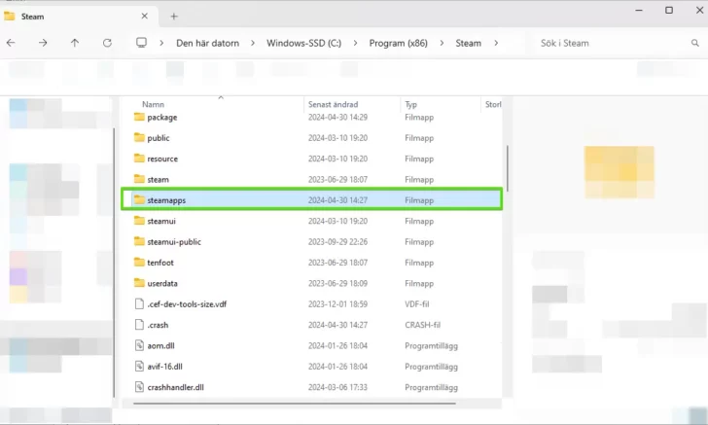Open Windows-SSD (C:) breadcrumb
Viewport: 708px width, 425px height.
click(x=303, y=43)
